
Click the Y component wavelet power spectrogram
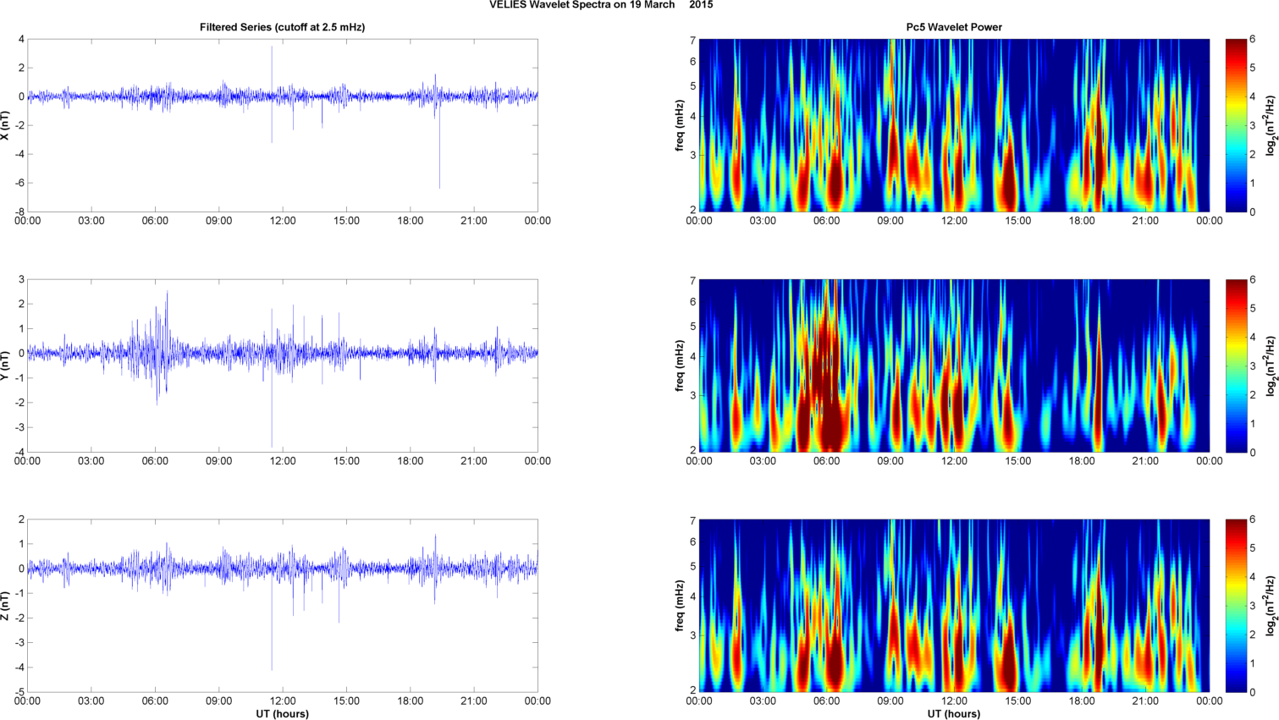pyautogui.click(x=954, y=365)
